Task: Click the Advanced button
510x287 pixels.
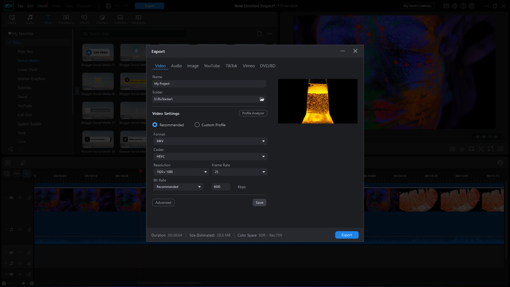Action: (x=163, y=203)
